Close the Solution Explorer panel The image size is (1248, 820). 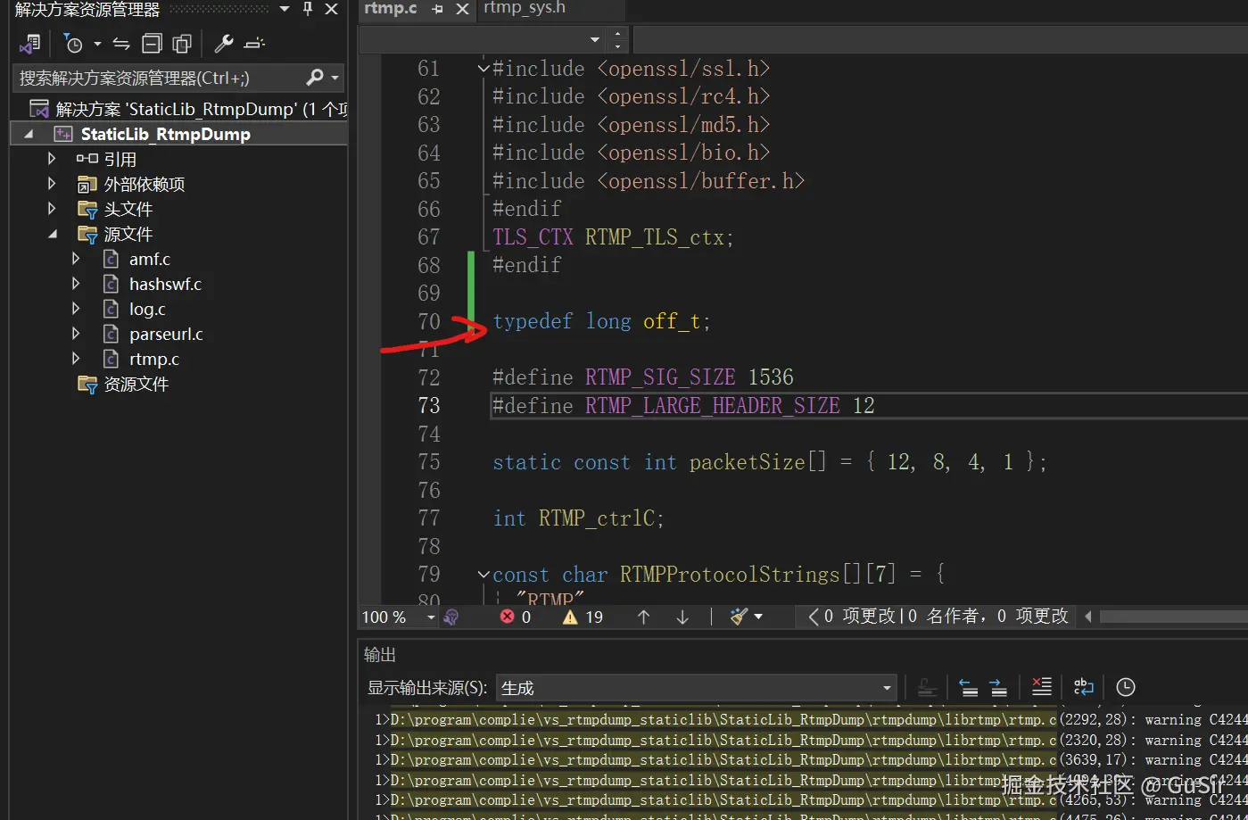(x=331, y=10)
